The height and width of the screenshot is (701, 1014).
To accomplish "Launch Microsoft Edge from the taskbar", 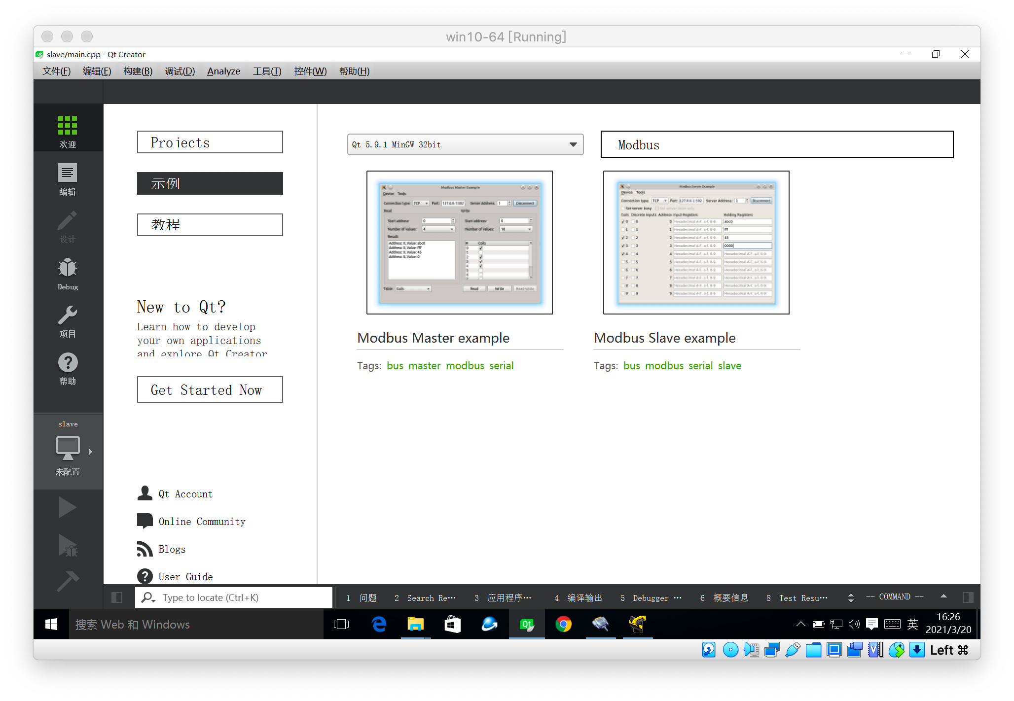I will 379,625.
